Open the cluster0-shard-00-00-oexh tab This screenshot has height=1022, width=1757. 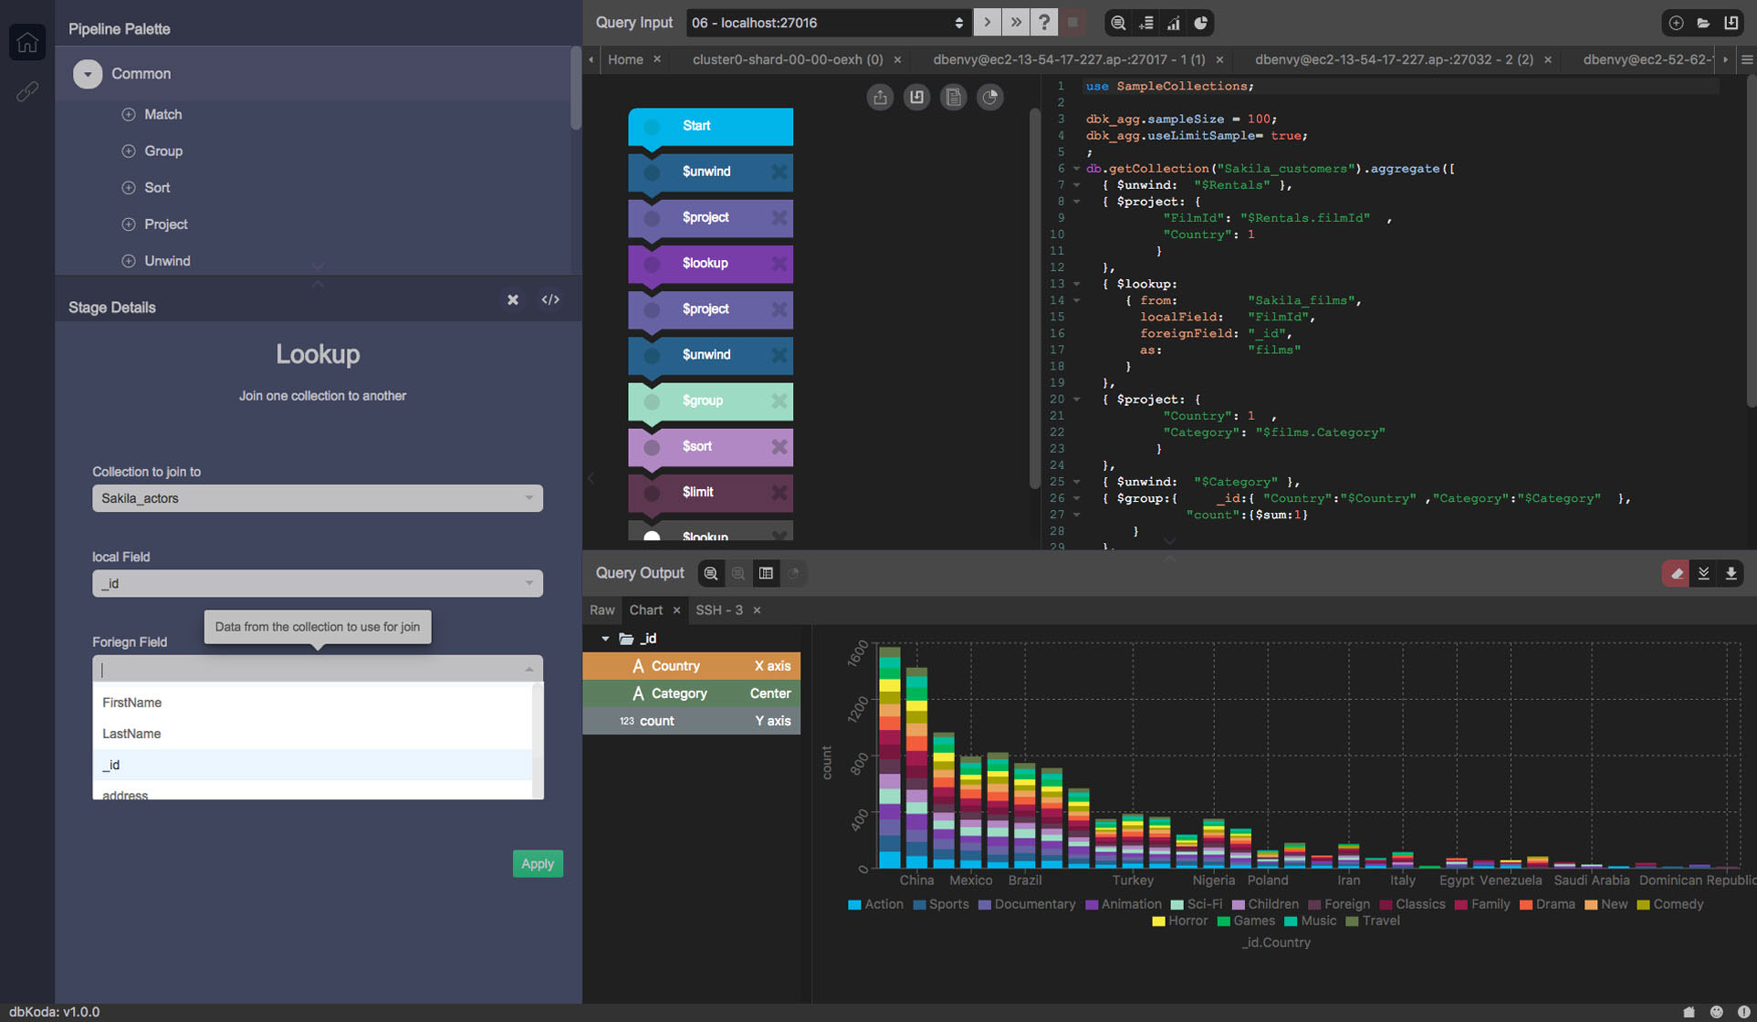787,59
